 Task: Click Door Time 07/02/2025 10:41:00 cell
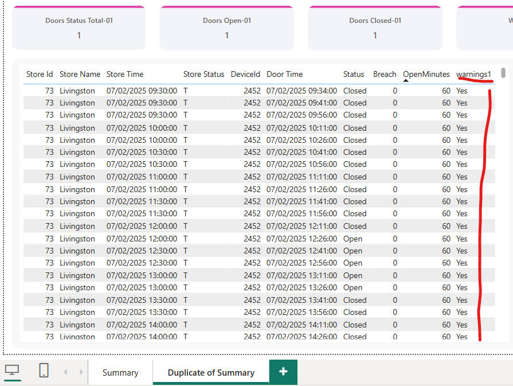[x=301, y=152]
